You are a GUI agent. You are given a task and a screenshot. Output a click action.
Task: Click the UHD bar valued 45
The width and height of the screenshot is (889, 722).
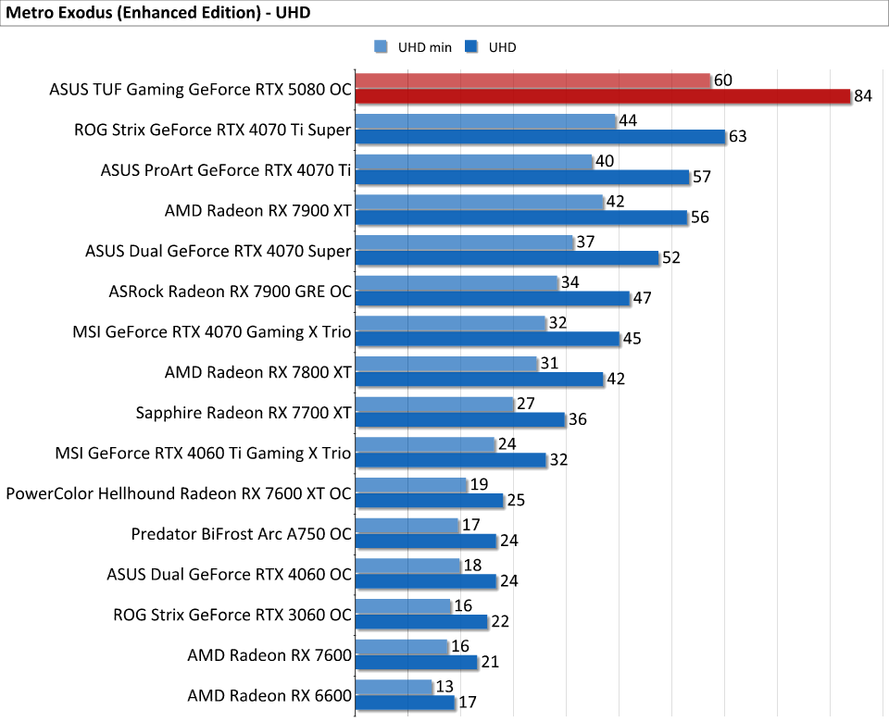[x=488, y=339]
